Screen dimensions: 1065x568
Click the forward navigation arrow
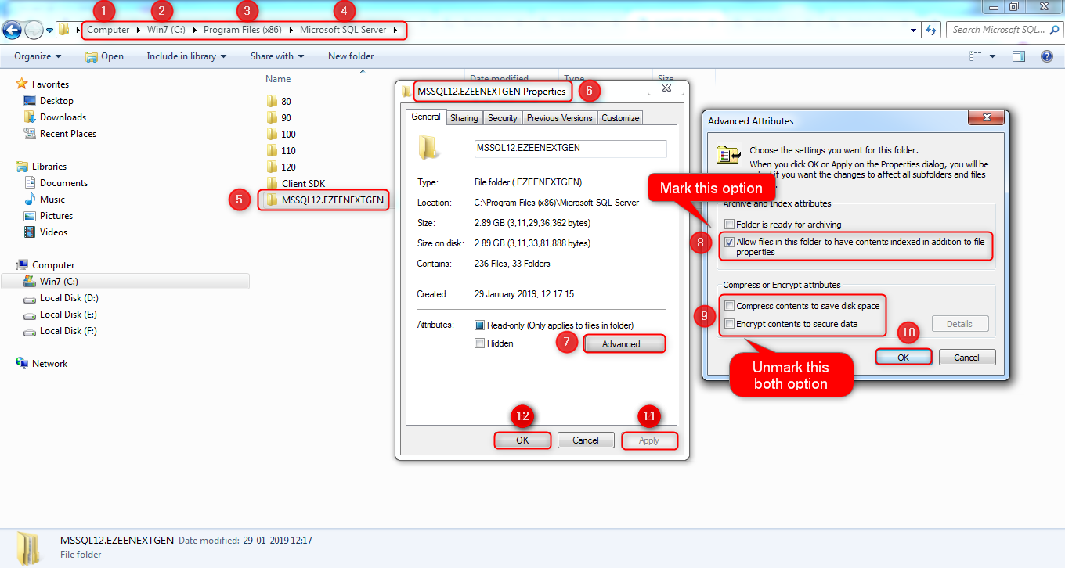[34, 30]
